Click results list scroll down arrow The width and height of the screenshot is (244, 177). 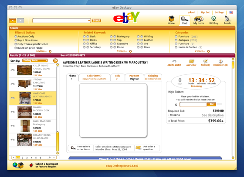click(x=58, y=153)
